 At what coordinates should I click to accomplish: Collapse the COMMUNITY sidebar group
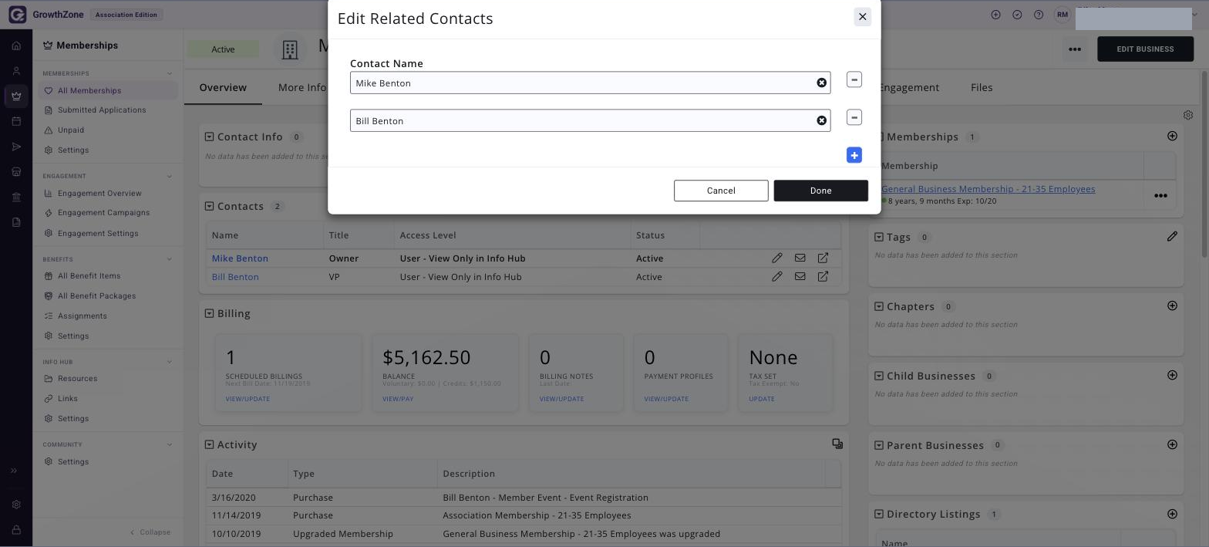click(x=170, y=444)
